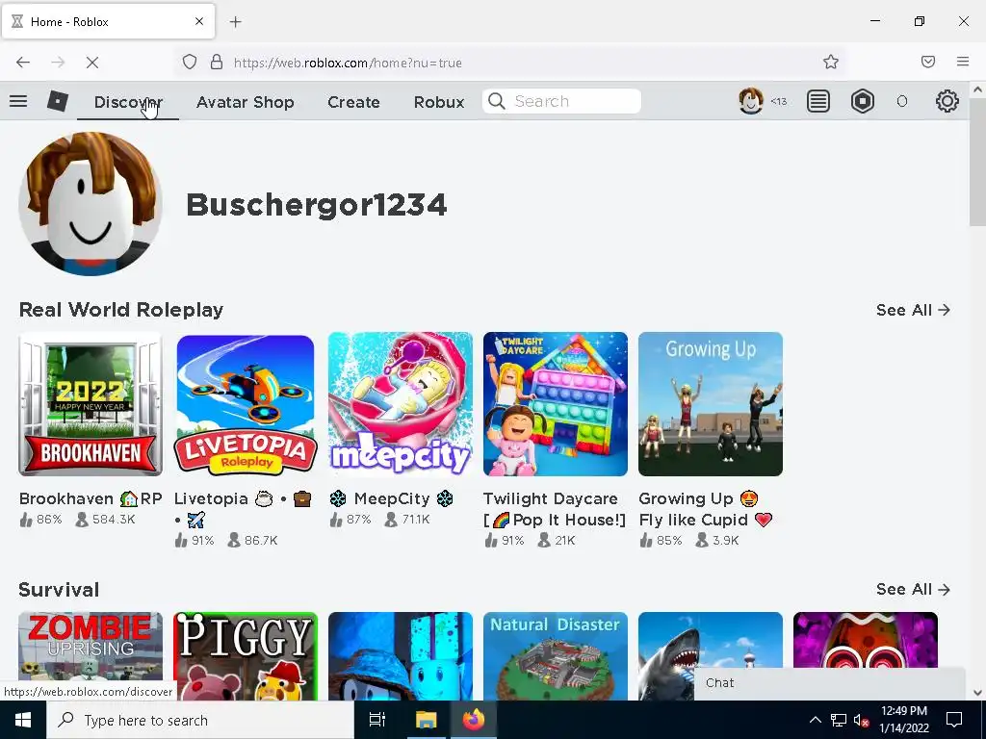
Task: Open the Brookhaven game thumbnail
Action: (91, 404)
